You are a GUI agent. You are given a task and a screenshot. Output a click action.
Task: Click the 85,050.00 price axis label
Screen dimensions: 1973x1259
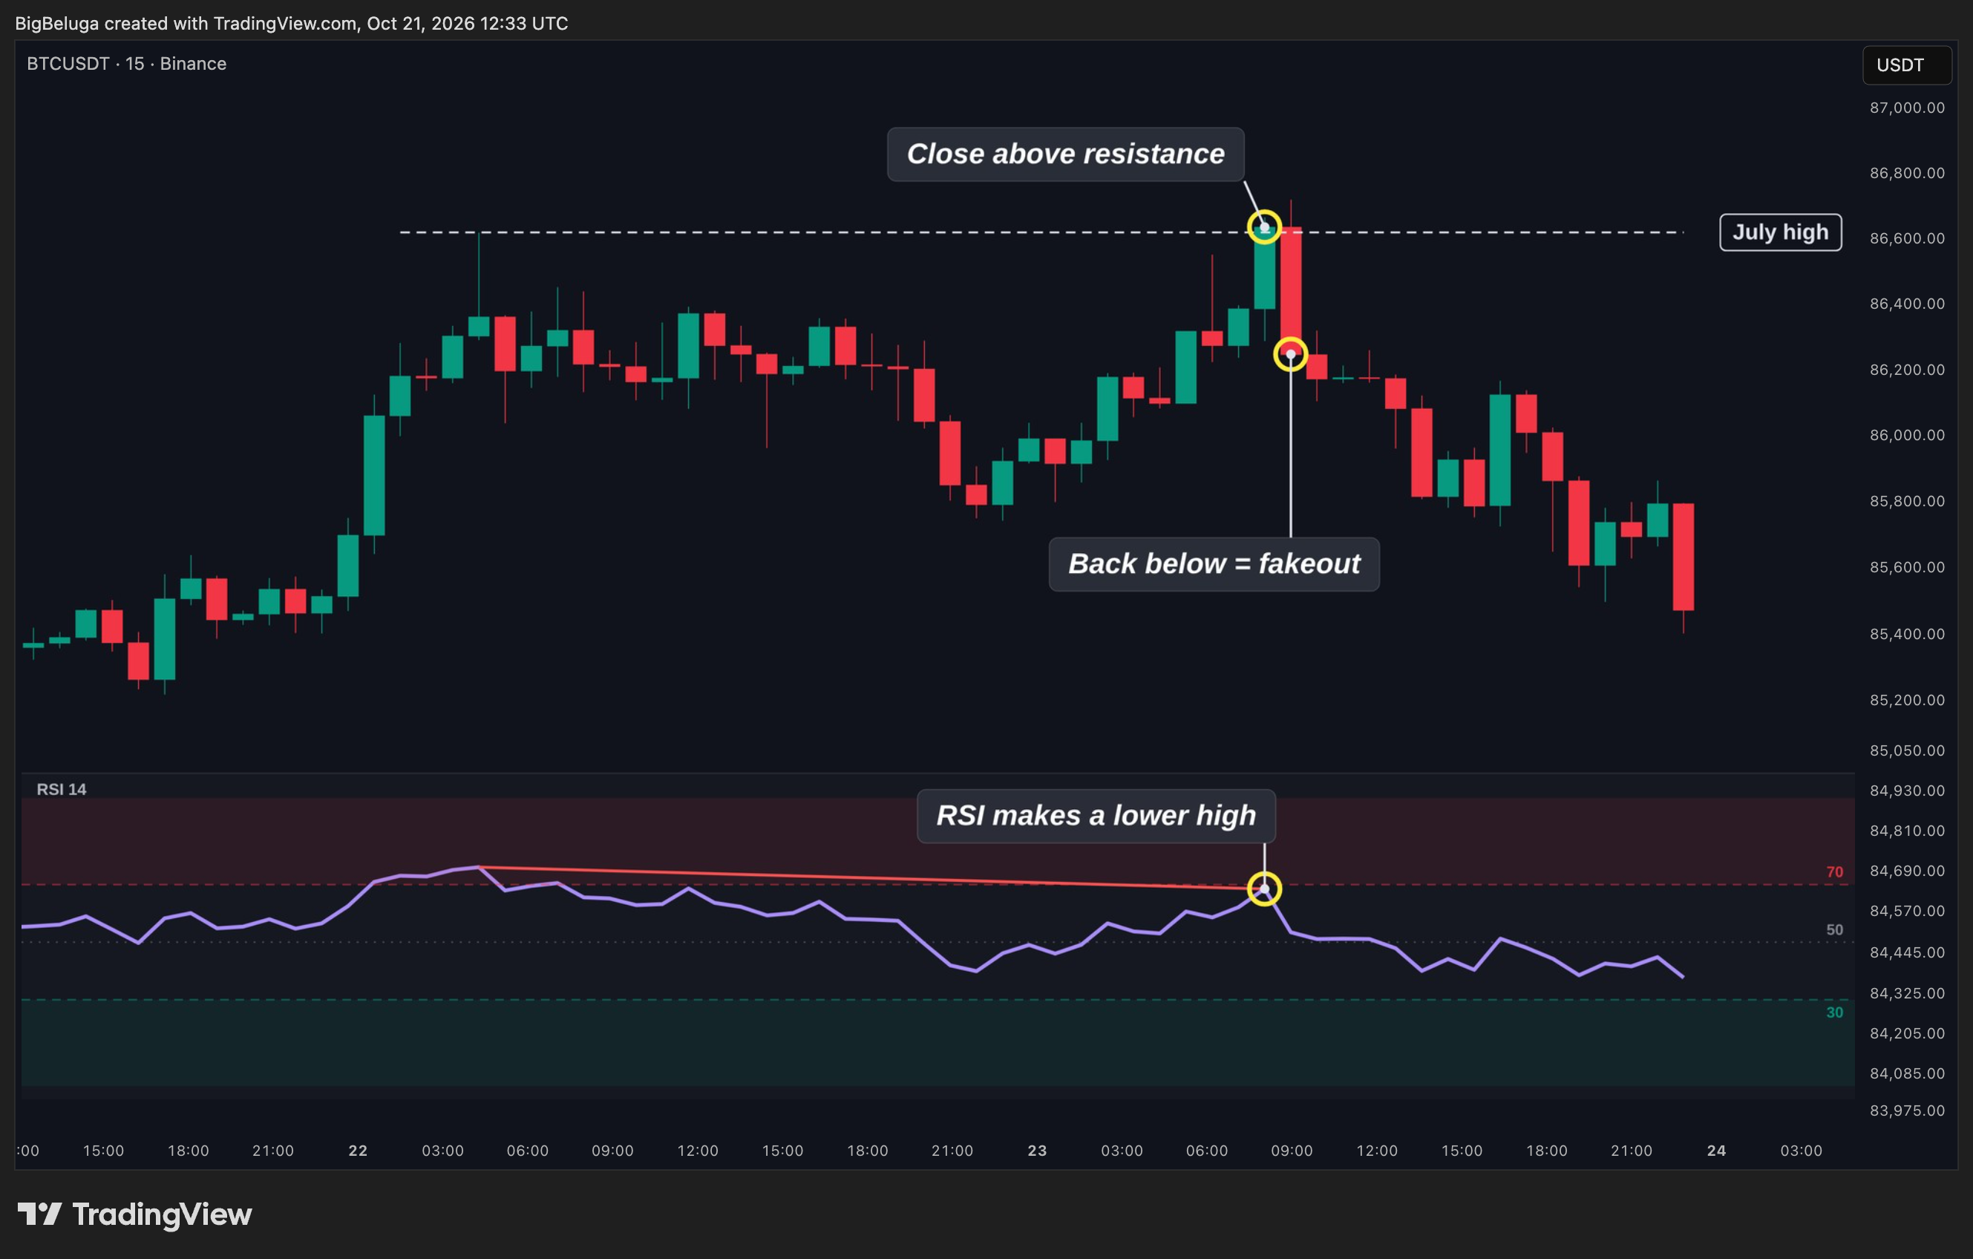point(1907,750)
